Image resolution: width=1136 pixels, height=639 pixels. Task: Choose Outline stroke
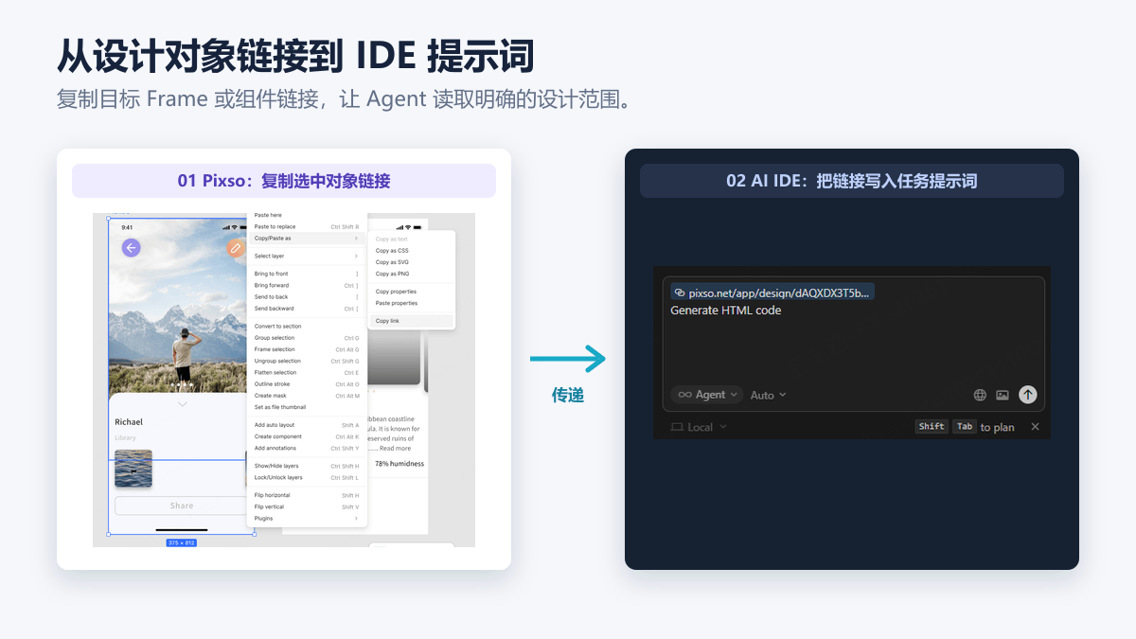coord(307,384)
